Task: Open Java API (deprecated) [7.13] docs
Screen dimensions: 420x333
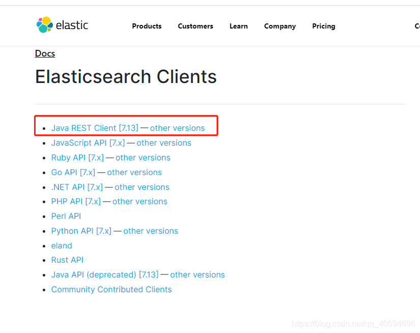Action: [x=105, y=274]
